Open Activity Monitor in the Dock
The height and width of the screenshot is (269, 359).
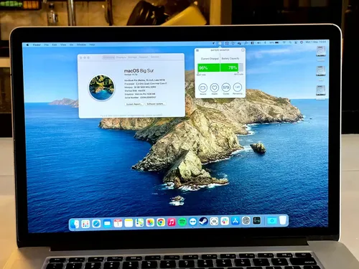(x=256, y=220)
